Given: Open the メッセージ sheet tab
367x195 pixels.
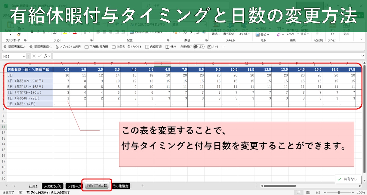Looking at the screenshot, I should [x=74, y=186].
